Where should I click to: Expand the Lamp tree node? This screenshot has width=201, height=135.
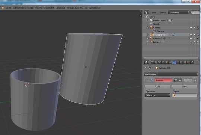pyautogui.click(x=147, y=42)
